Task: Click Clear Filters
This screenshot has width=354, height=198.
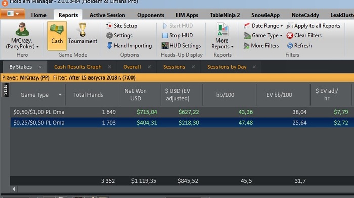Action: click(x=304, y=35)
